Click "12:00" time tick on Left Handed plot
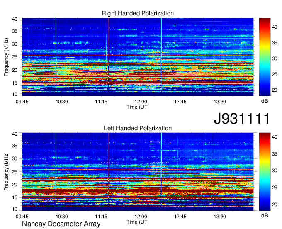 pyautogui.click(x=141, y=217)
